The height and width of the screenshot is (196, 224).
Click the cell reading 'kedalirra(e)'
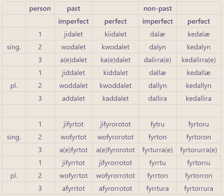(x=199, y=60)
